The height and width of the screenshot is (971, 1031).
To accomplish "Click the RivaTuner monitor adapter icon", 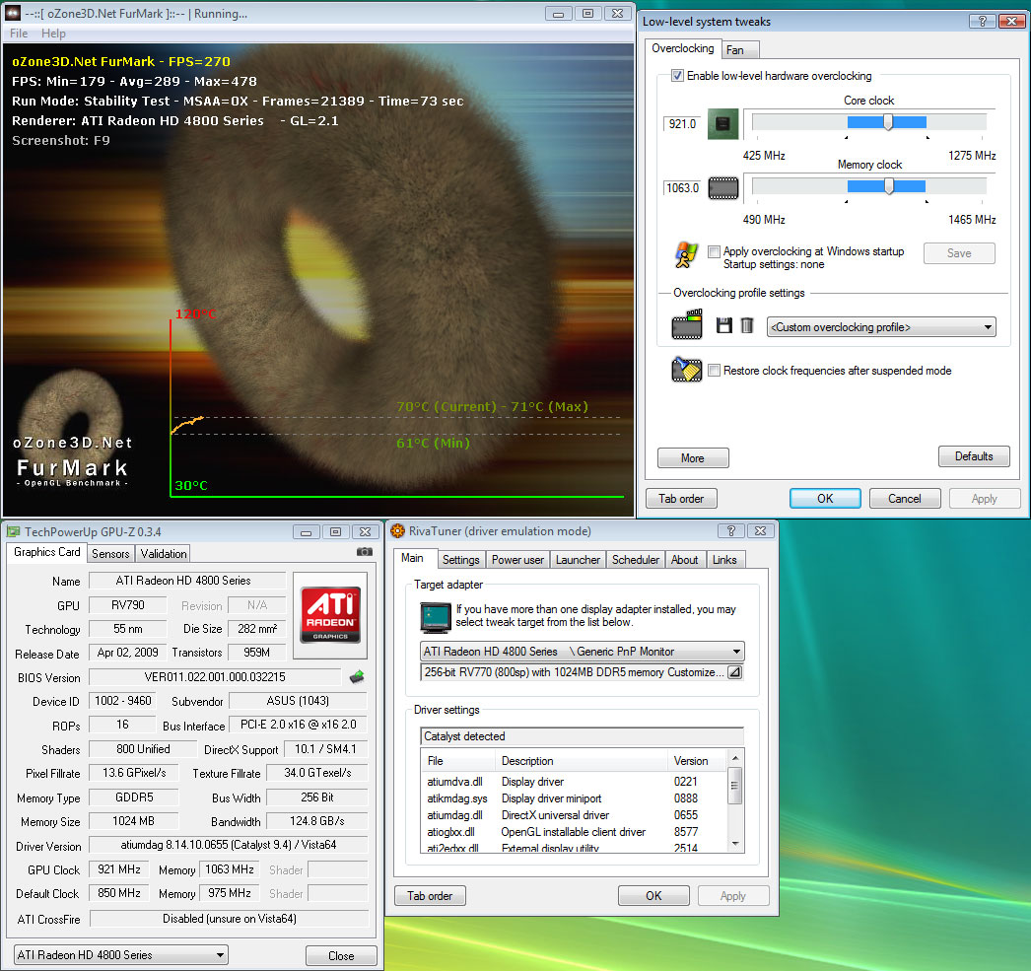I will pos(435,617).
